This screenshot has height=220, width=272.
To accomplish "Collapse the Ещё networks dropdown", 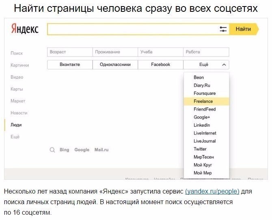I will tap(206, 65).
